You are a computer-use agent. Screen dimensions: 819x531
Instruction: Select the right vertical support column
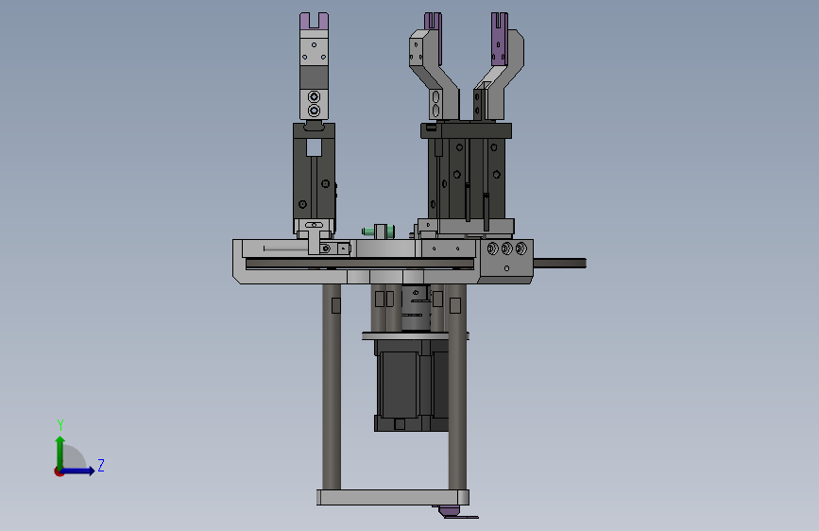pyautogui.click(x=457, y=386)
